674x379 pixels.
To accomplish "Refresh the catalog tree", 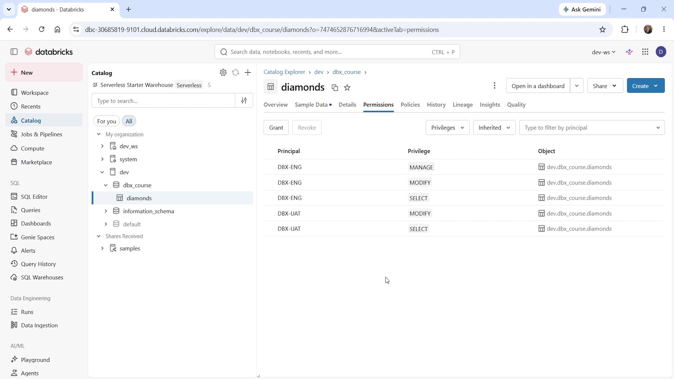I will pos(236,73).
